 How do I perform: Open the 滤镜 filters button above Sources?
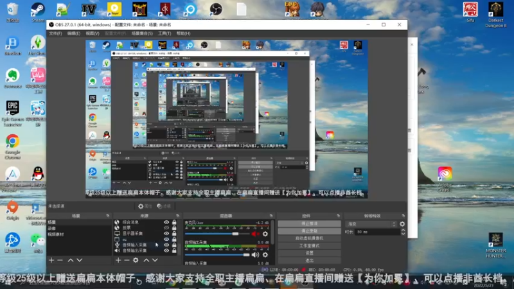tap(164, 206)
